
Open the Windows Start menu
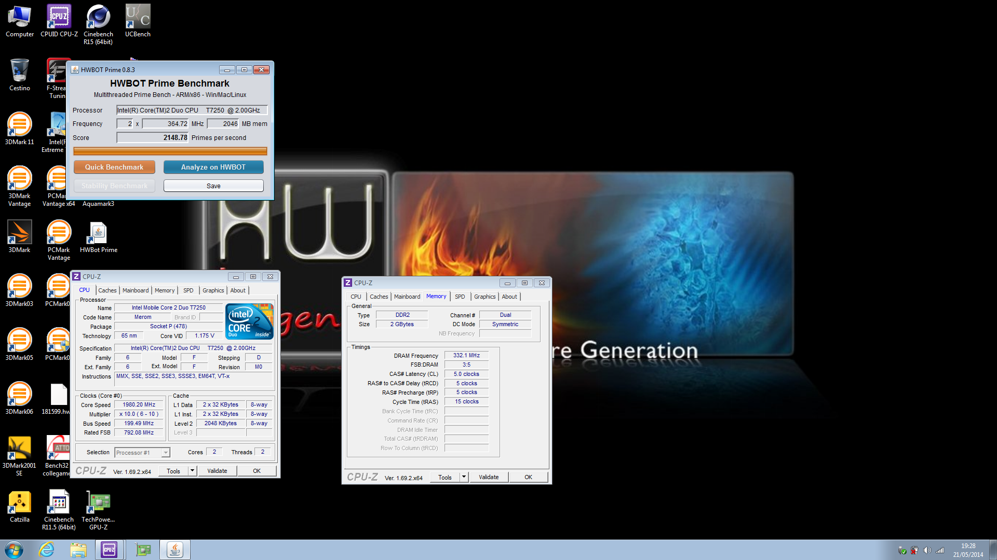[14, 550]
